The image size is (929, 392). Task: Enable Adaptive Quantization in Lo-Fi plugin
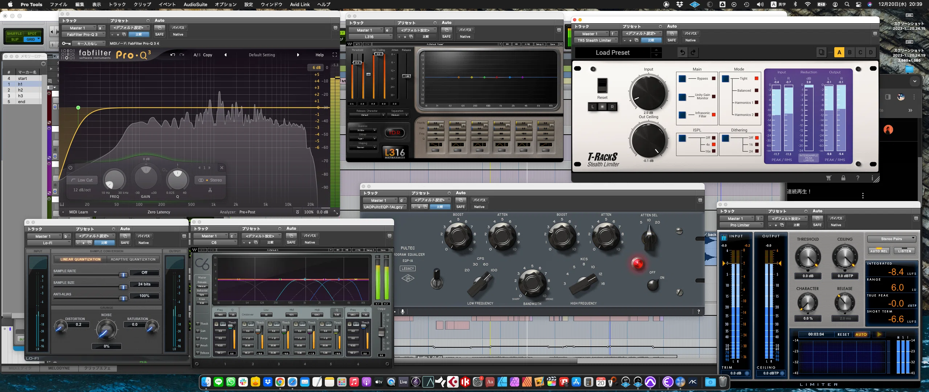[133, 260]
